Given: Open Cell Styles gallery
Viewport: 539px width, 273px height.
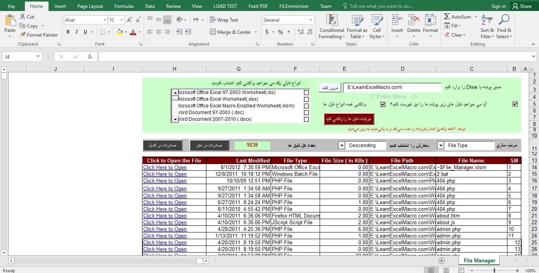Looking at the screenshot, I should (377, 27).
